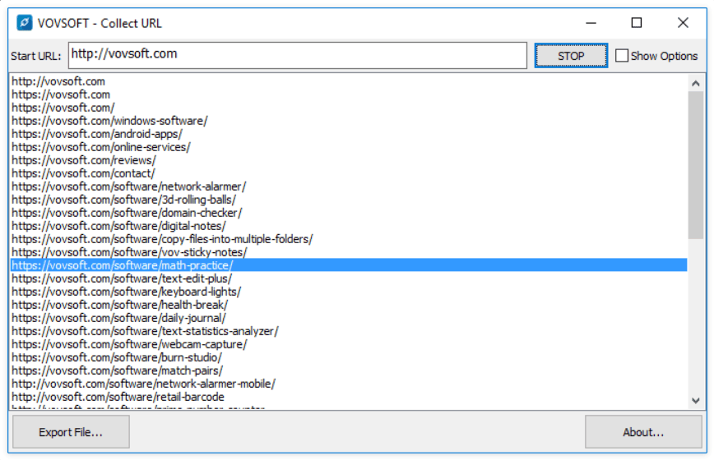
Task: Select the webcam-capture URL row
Action: [349, 344]
